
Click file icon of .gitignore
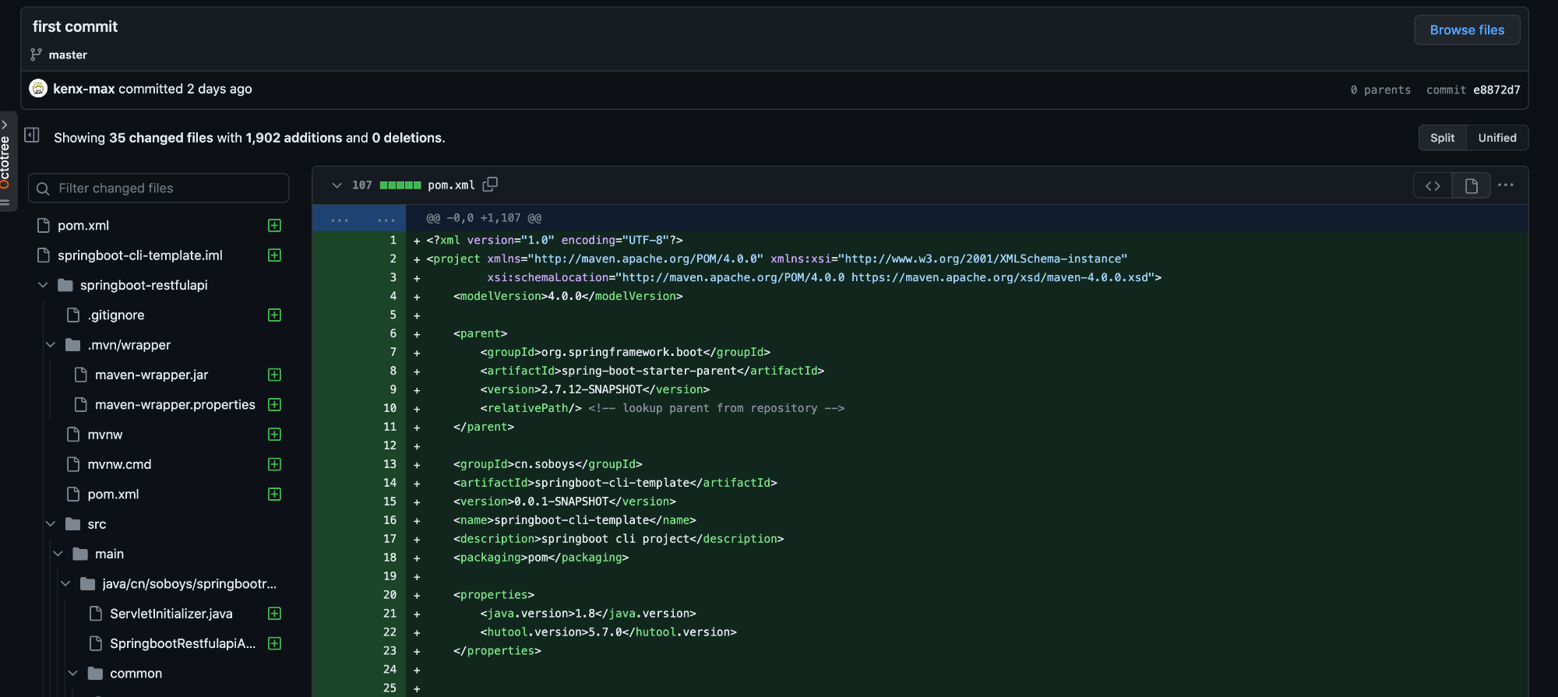[73, 315]
